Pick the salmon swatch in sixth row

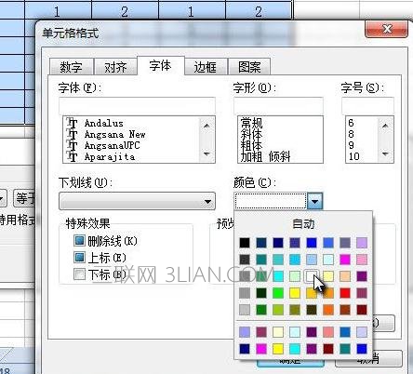[328, 332]
